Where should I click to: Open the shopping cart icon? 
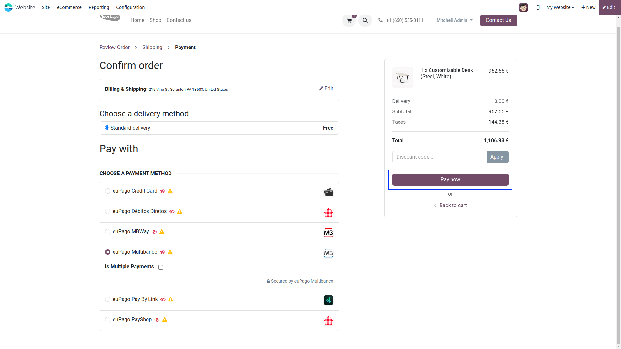(x=349, y=20)
